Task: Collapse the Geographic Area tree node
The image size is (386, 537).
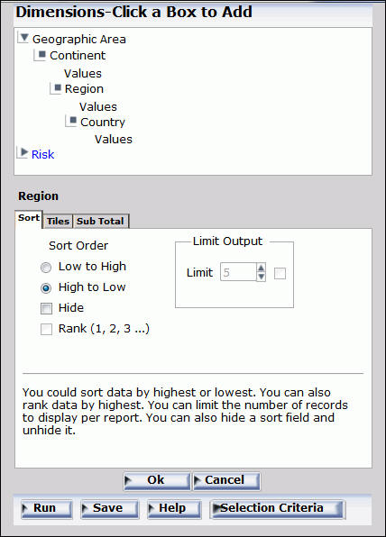Action: click(x=23, y=38)
